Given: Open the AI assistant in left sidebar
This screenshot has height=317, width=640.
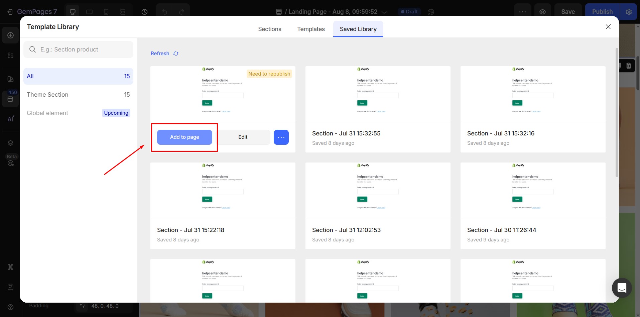Looking at the screenshot, I should point(11,119).
